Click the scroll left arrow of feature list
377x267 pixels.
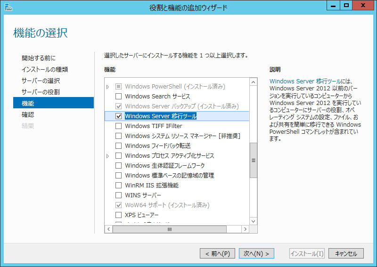(x=109, y=229)
